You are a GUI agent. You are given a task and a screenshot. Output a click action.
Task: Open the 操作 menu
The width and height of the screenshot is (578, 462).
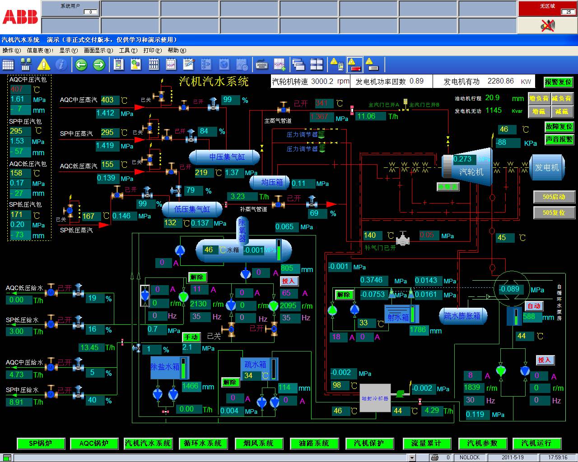[11, 51]
